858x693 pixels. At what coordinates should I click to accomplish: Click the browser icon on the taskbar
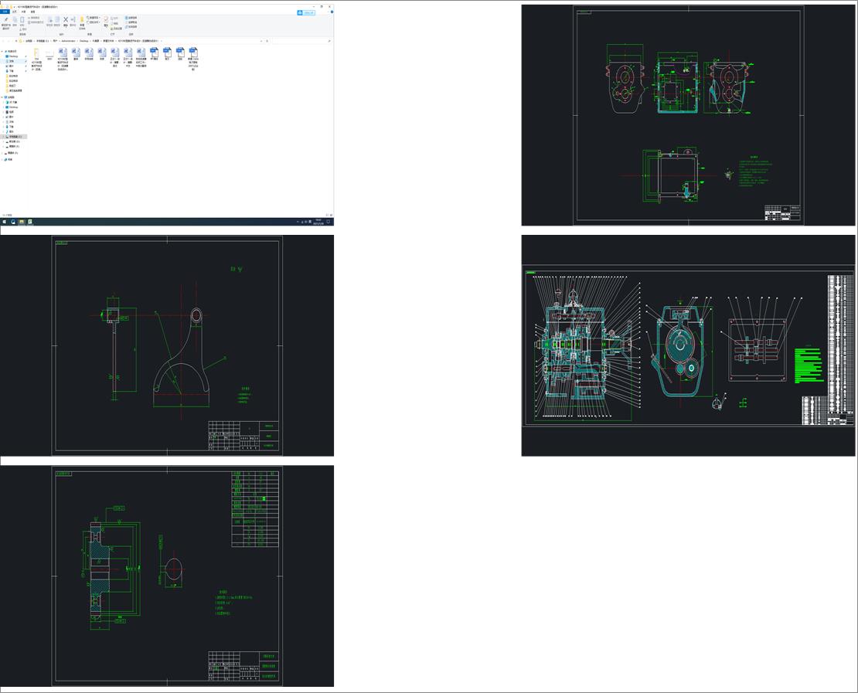[x=12, y=222]
